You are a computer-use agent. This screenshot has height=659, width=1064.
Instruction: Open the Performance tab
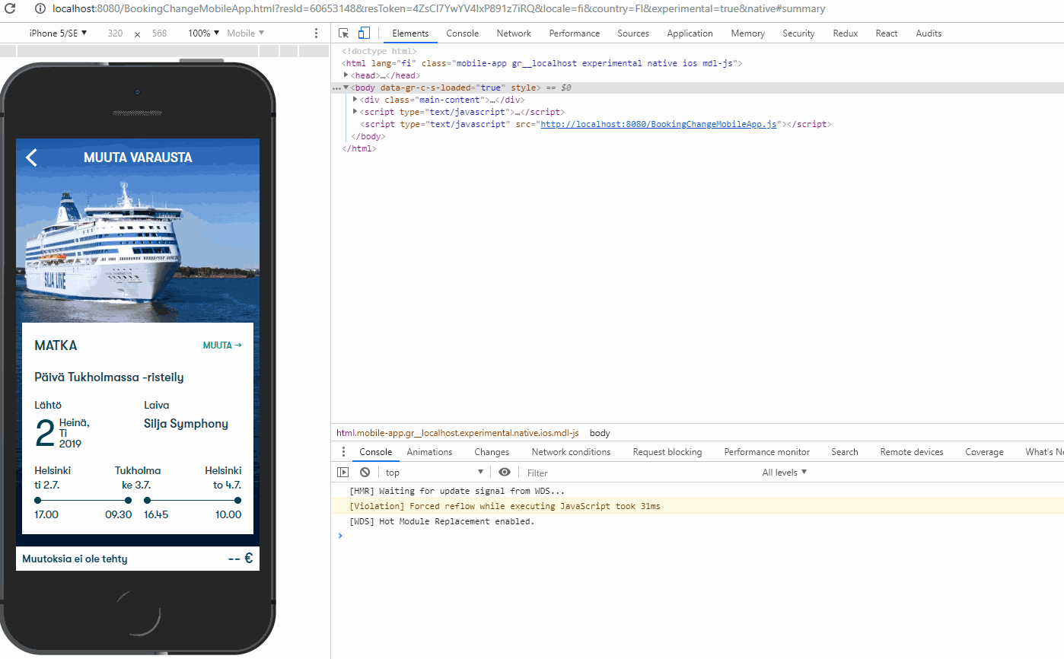[575, 33]
